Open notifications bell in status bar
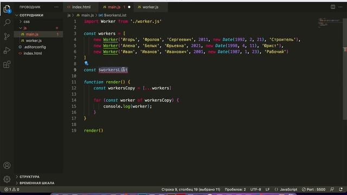The width and height of the screenshot is (347, 195). tap(340, 189)
